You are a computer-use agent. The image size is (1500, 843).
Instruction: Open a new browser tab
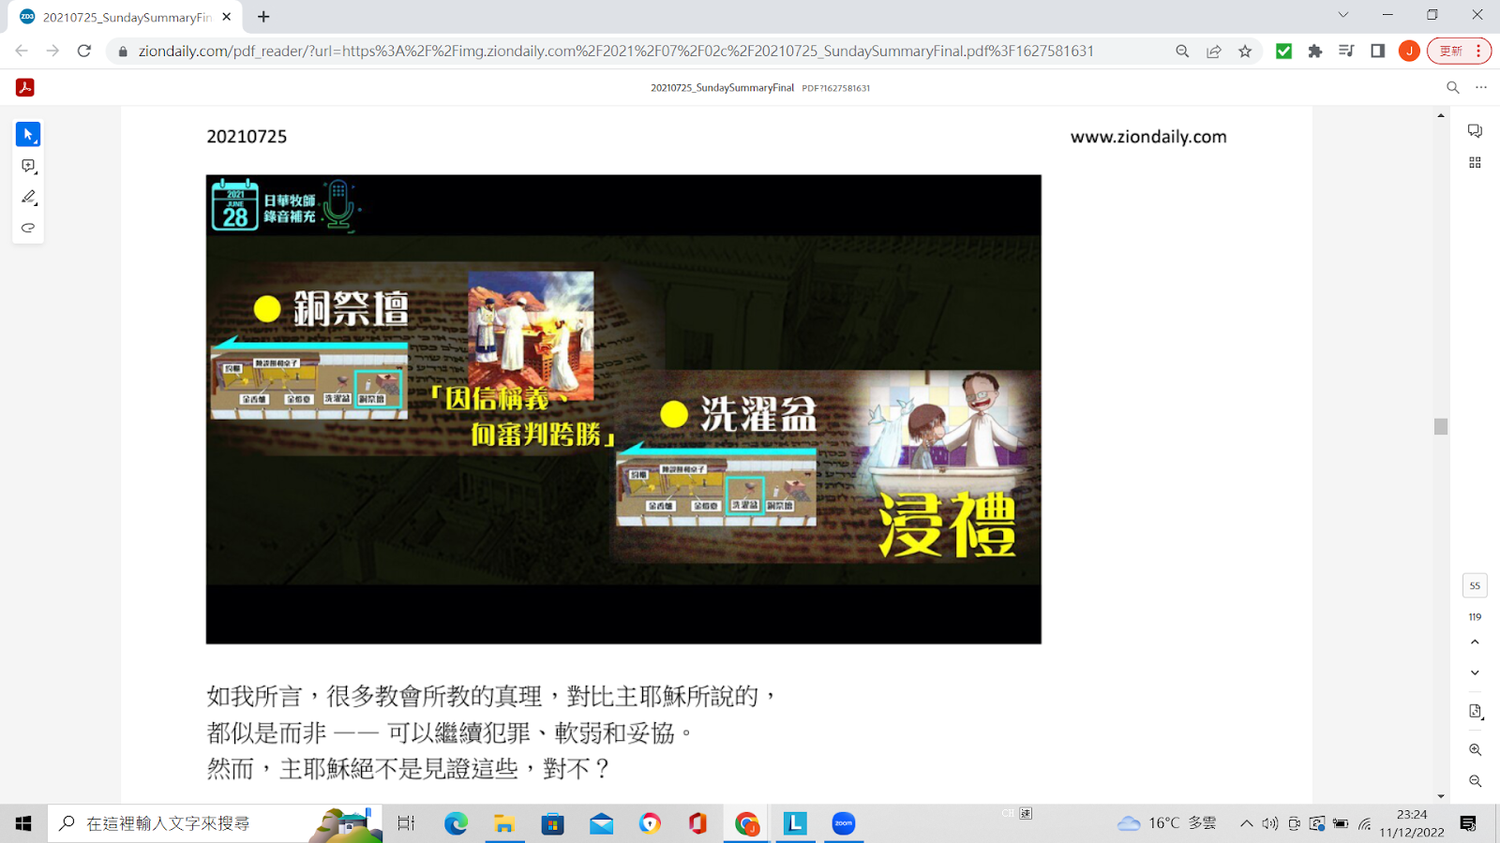pos(263,17)
